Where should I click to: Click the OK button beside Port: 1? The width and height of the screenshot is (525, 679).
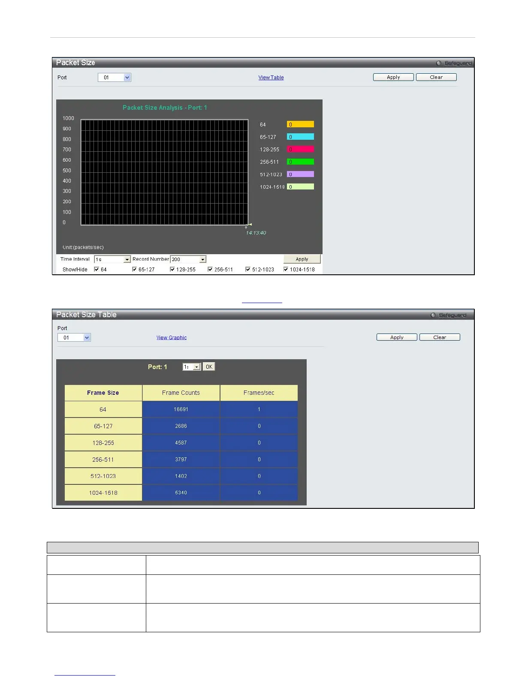coord(209,367)
